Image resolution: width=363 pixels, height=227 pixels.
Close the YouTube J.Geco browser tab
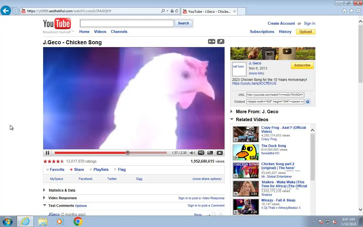(235, 11)
